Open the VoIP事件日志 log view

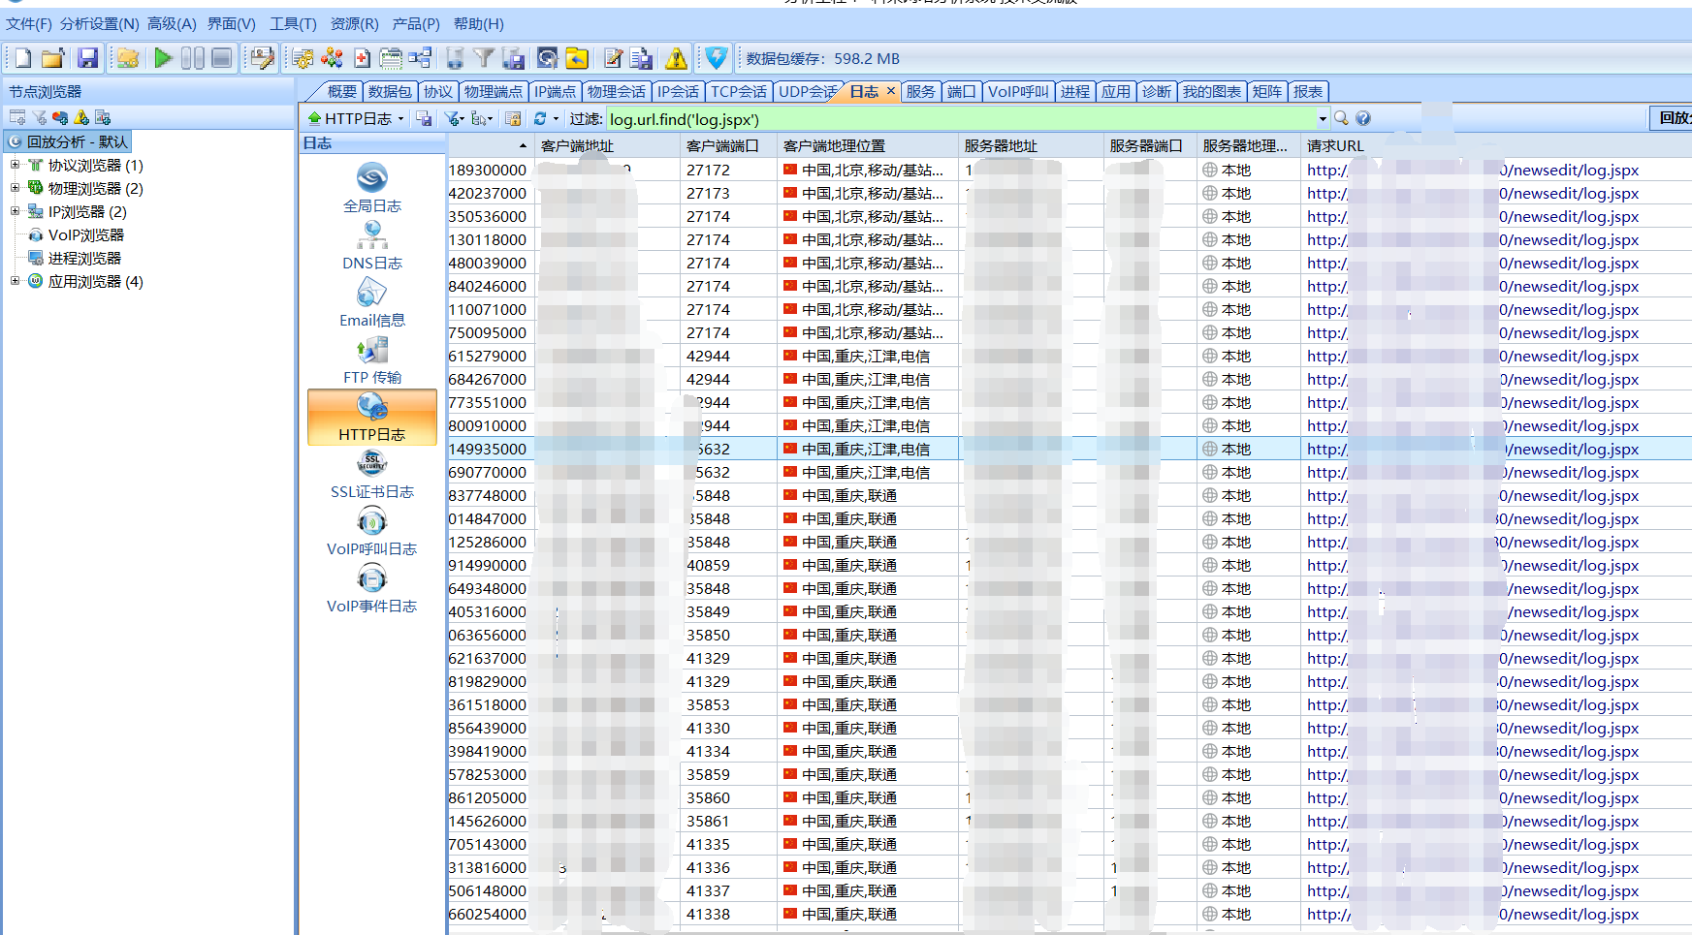coord(371,588)
